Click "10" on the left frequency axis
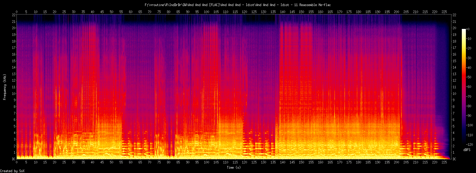Image resolution: width=476 pixels, height=173 pixels. click(14, 93)
